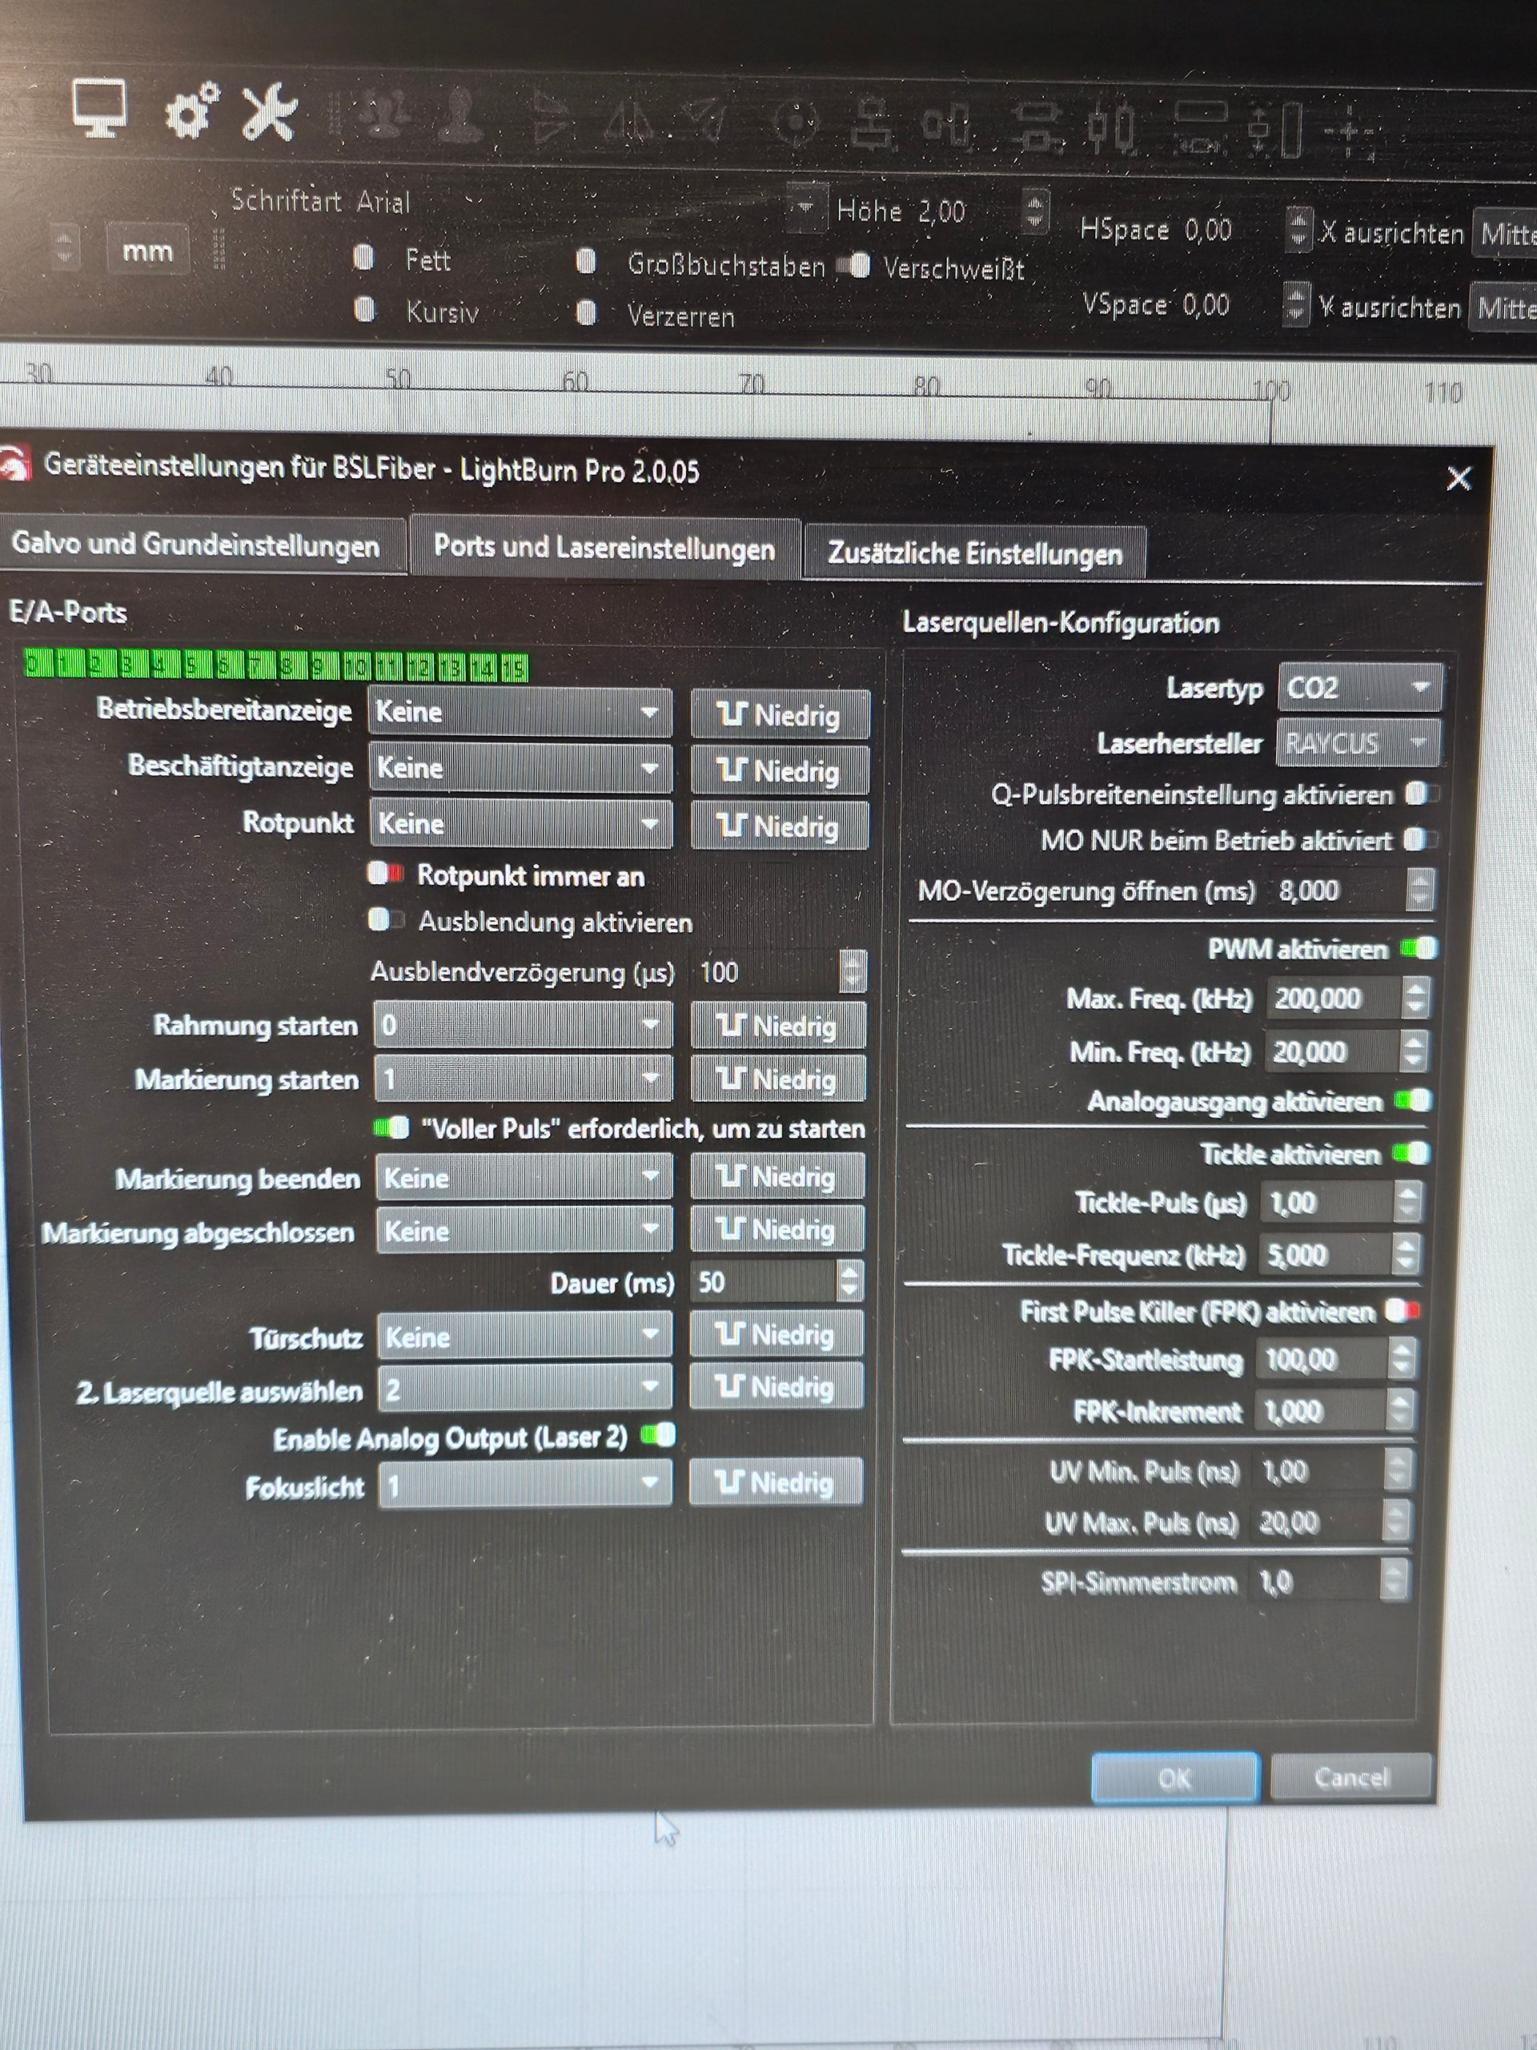
Task: Click the Max. Freq. (kHz) stepper arrows
Action: click(x=1415, y=998)
